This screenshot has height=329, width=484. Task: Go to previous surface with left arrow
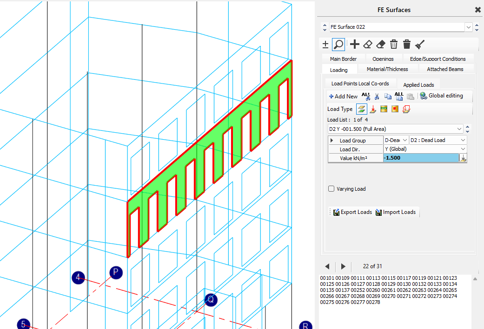click(327, 266)
